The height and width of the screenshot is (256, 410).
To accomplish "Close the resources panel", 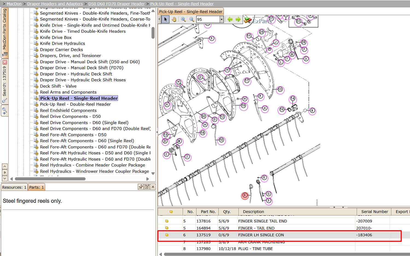I will pyautogui.click(x=153, y=187).
